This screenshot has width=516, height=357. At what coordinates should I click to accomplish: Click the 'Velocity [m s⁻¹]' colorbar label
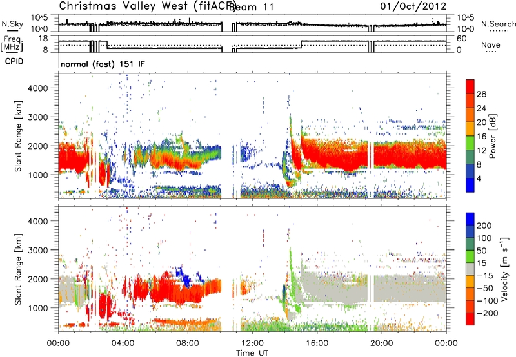(x=504, y=269)
